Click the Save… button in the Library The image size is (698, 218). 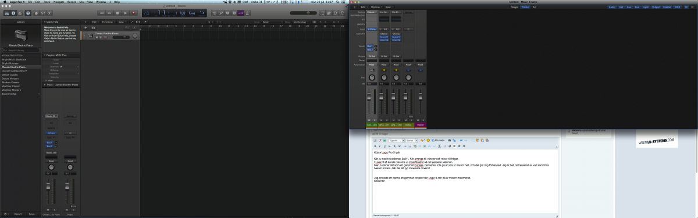33,213
